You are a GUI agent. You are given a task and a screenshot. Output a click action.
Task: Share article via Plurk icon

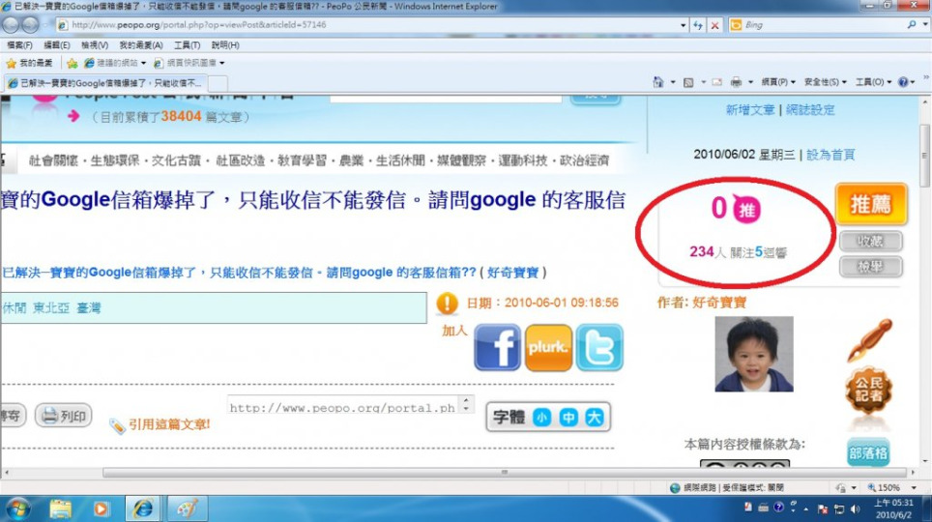[x=548, y=348]
